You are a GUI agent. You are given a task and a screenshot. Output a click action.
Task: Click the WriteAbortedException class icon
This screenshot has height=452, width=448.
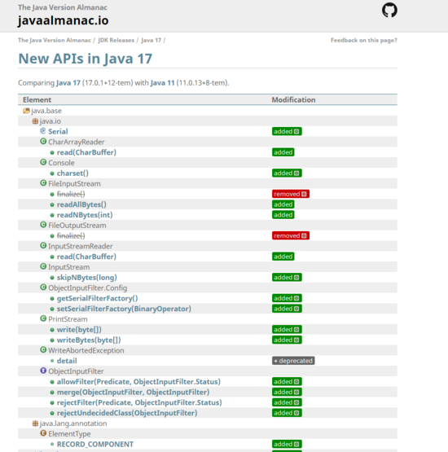pos(43,349)
